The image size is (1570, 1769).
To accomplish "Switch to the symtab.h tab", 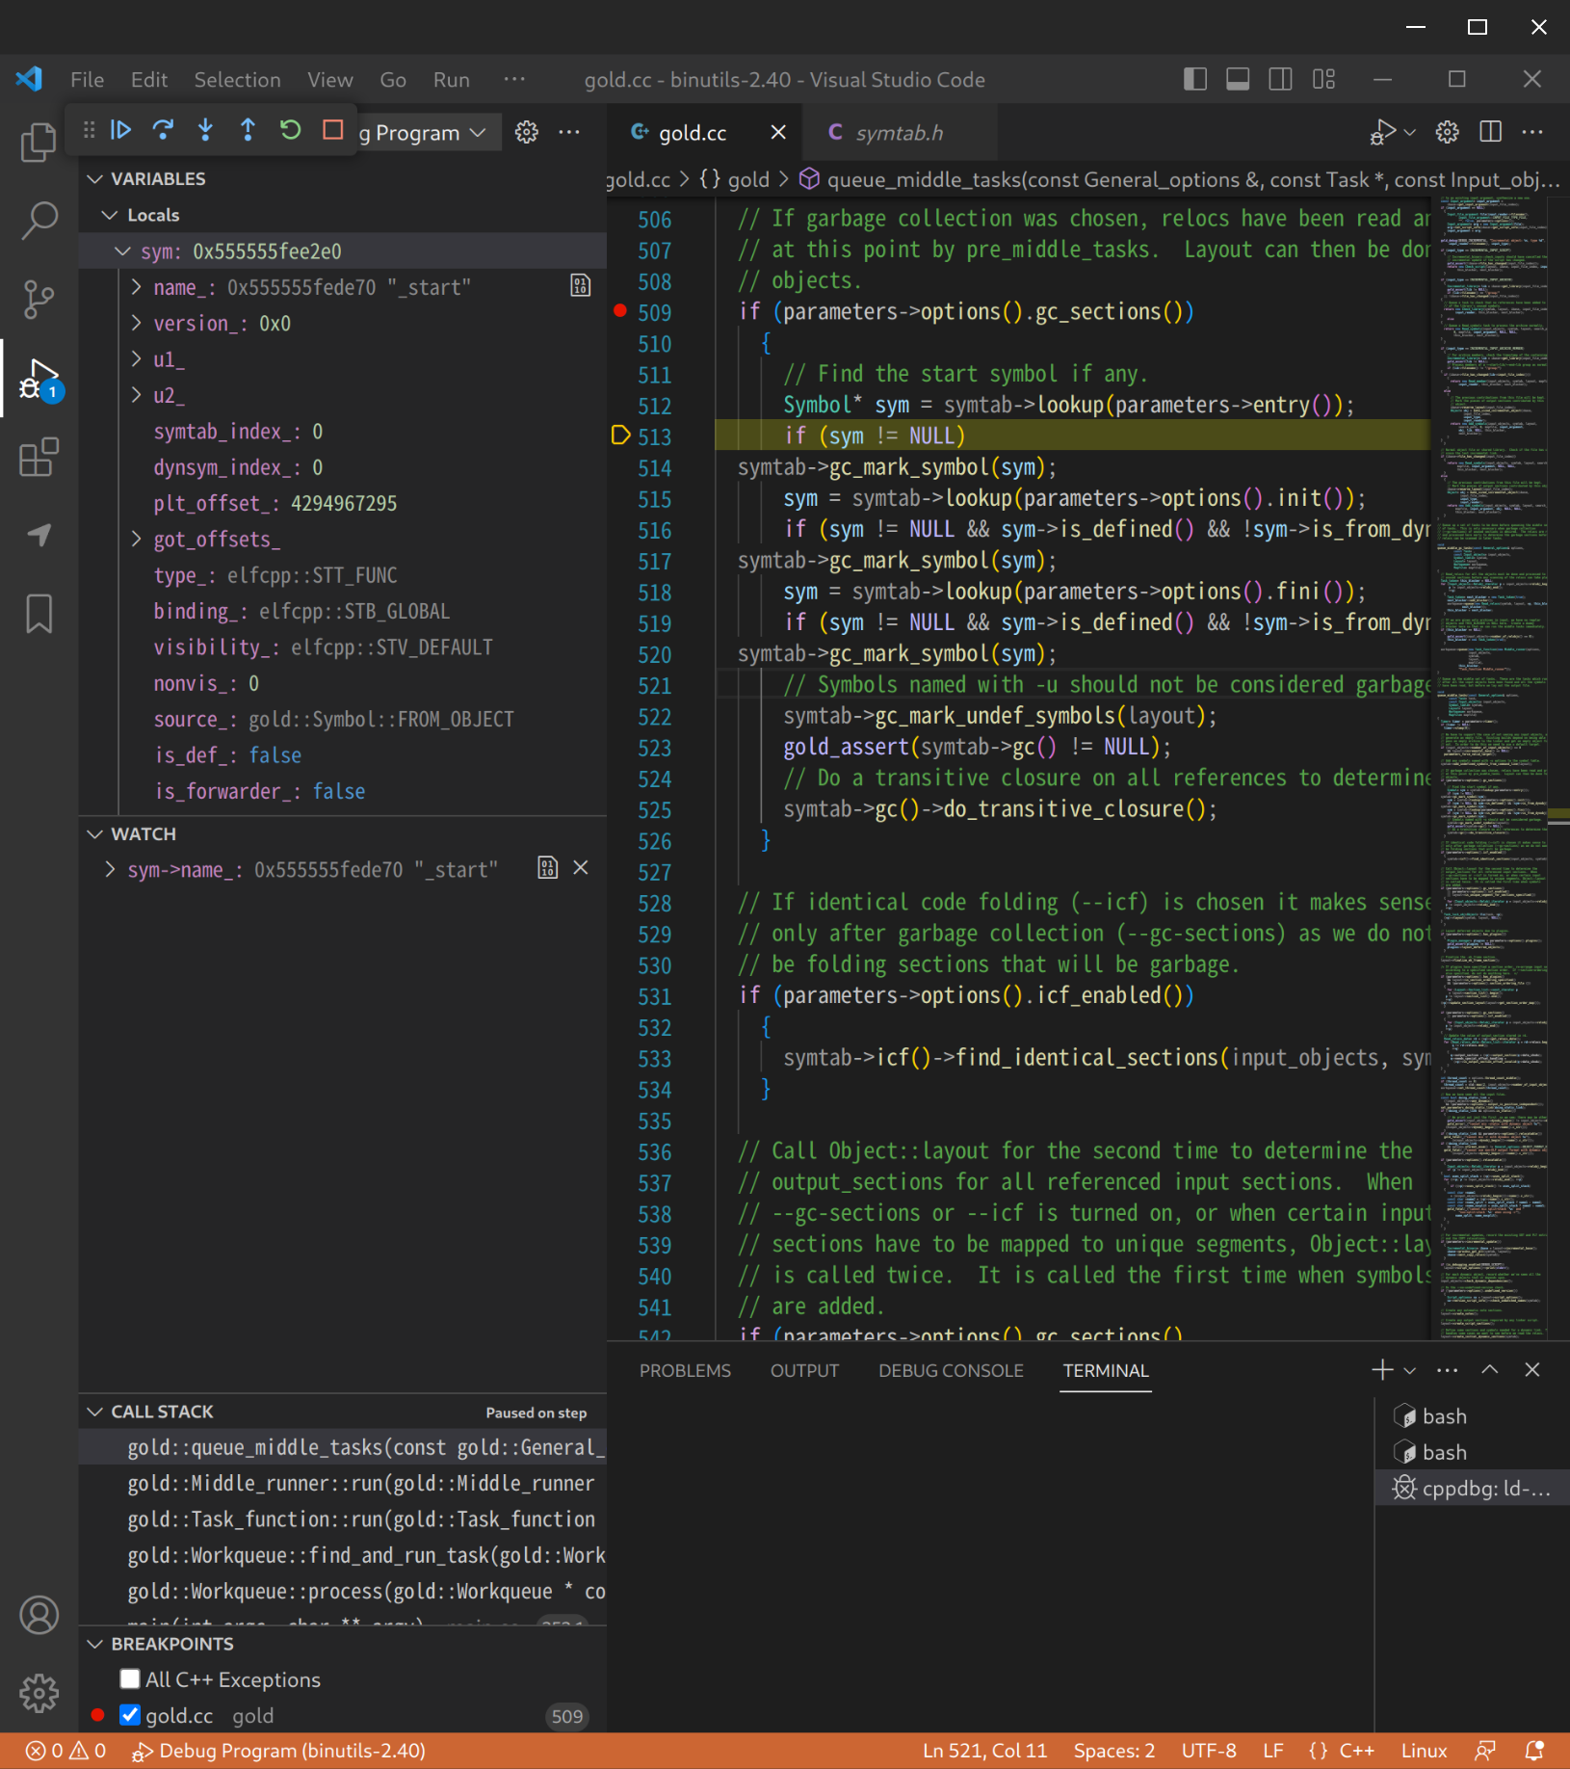I will [899, 132].
